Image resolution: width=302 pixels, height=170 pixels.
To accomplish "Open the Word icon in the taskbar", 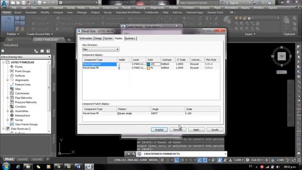I will coord(78,166).
